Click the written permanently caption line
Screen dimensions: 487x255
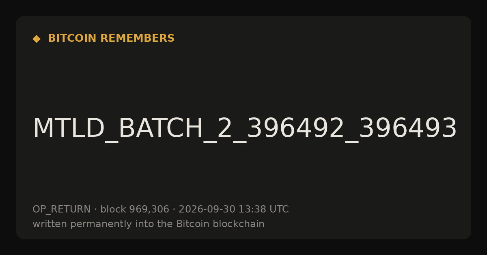[149, 224]
